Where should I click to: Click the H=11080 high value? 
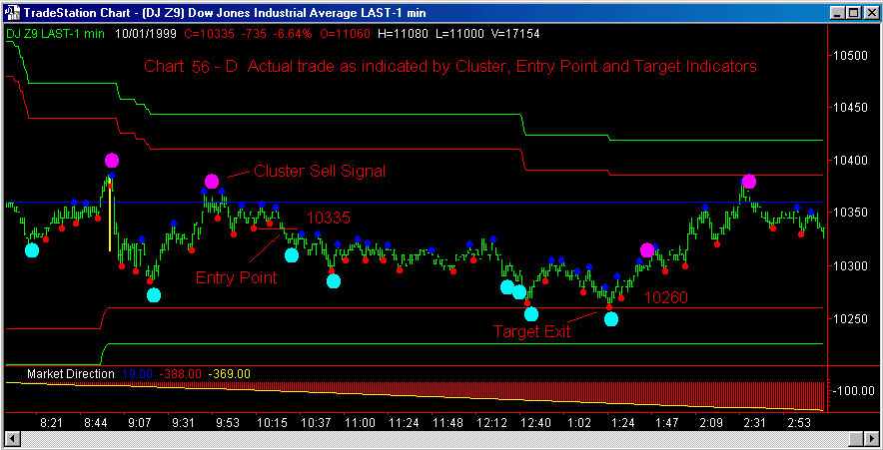403,34
